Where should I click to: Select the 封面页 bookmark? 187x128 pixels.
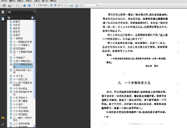click(x=17, y=22)
